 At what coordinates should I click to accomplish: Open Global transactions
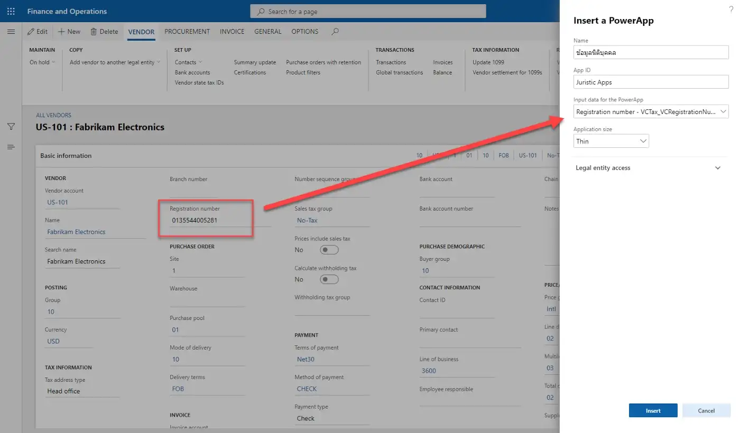tap(400, 72)
